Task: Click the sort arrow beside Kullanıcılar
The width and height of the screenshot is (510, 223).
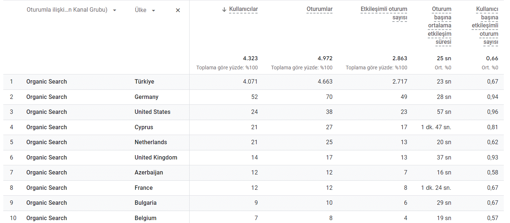Action: (x=224, y=9)
